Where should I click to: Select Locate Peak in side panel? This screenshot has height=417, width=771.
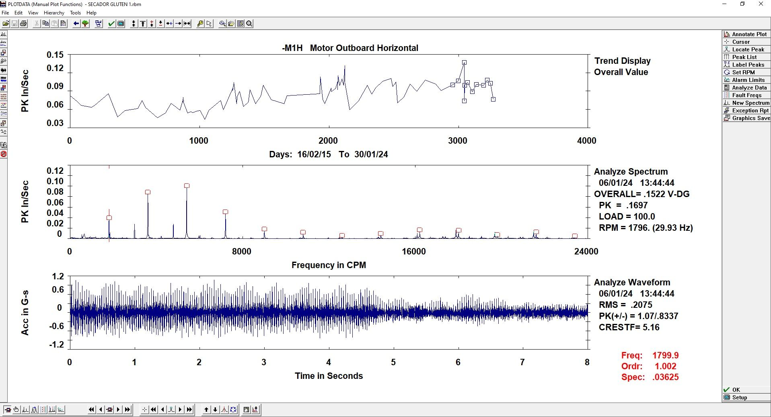point(746,49)
